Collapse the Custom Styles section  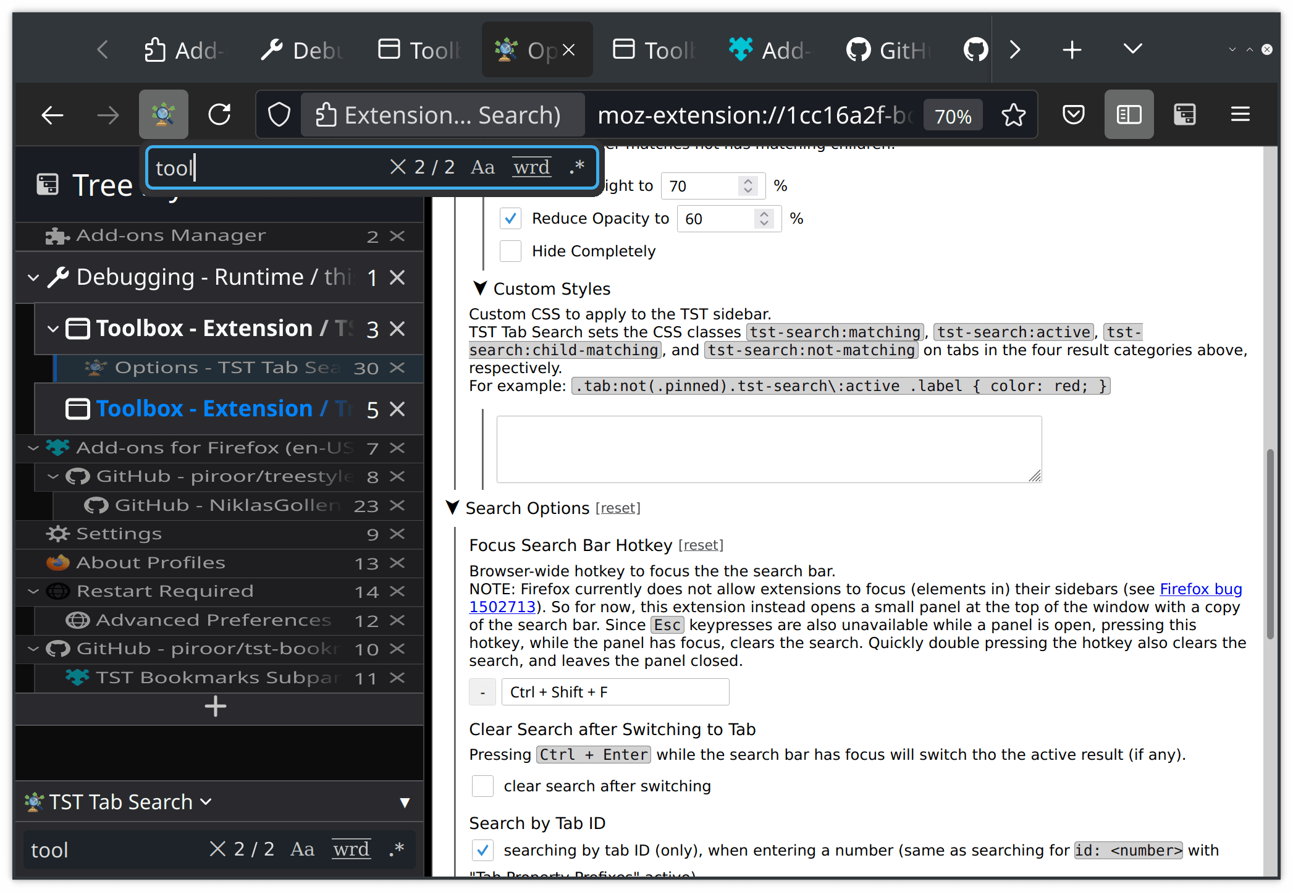(x=480, y=288)
